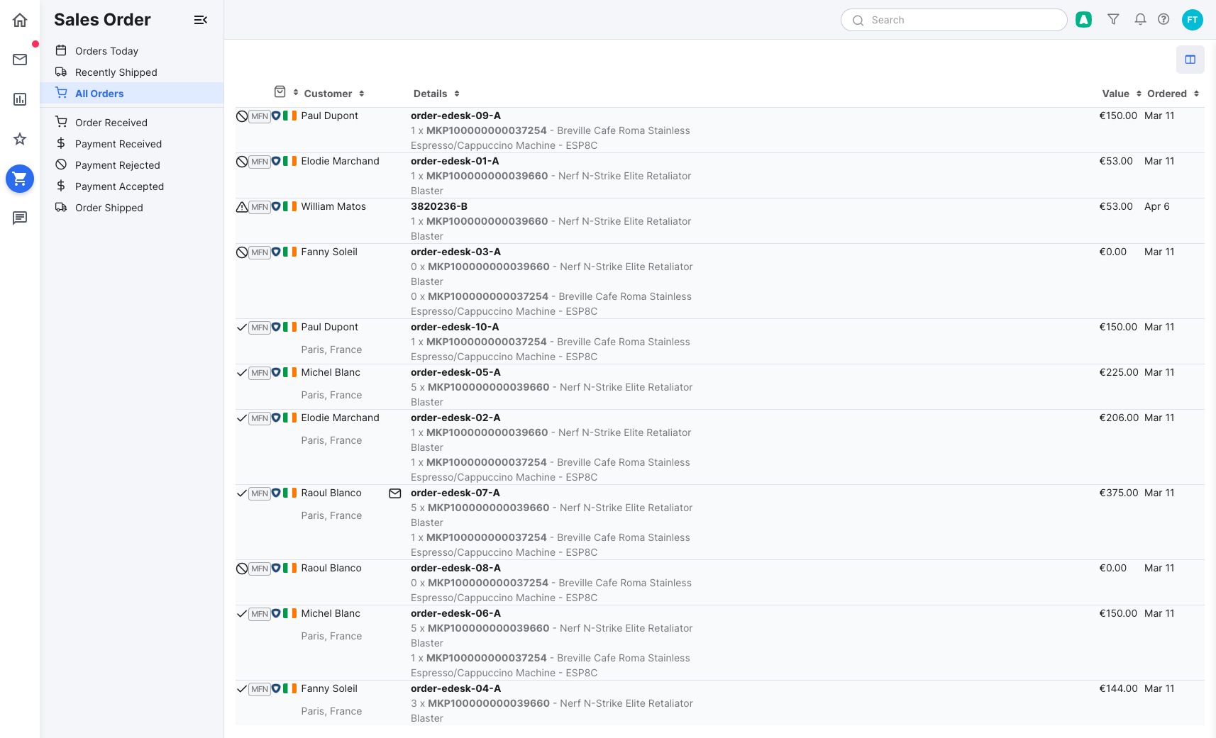Open order order-edesk-06-A

[455, 613]
